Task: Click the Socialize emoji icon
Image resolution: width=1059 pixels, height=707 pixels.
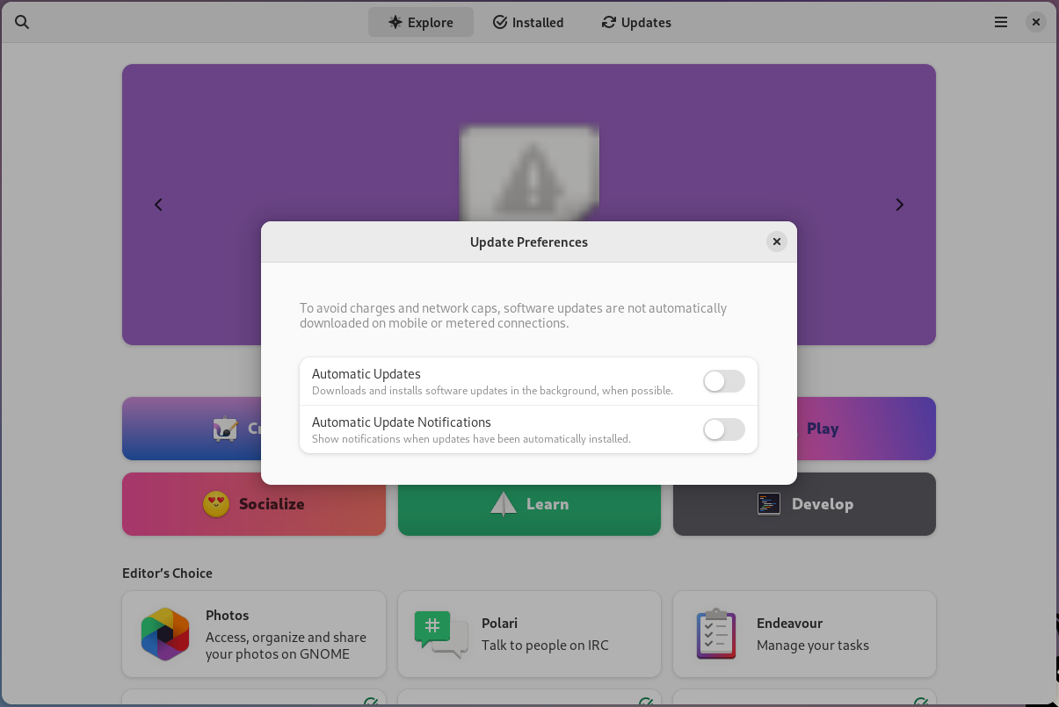Action: pyautogui.click(x=216, y=504)
